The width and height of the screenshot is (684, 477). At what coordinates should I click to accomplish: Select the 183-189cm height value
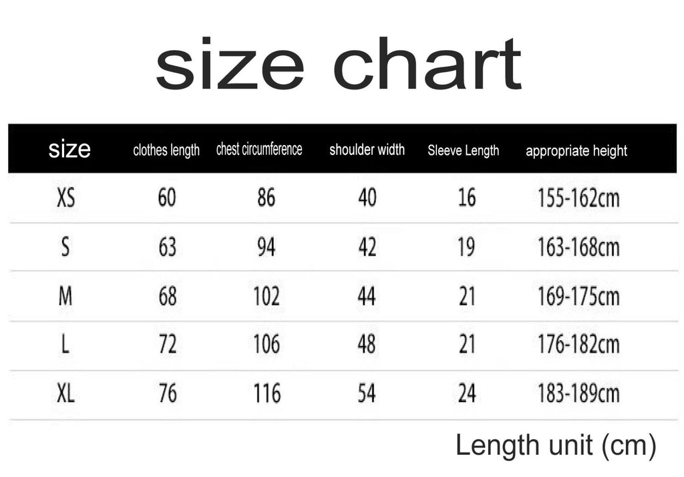(x=578, y=393)
